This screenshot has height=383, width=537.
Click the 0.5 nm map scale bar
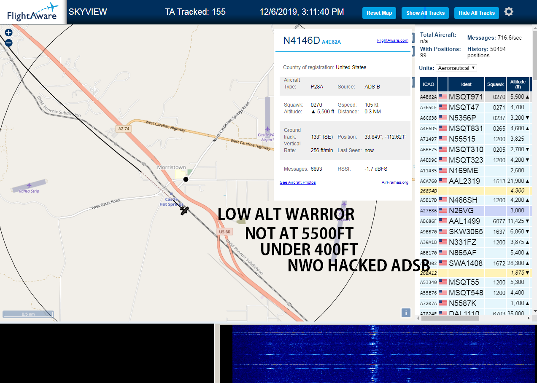click(x=28, y=314)
